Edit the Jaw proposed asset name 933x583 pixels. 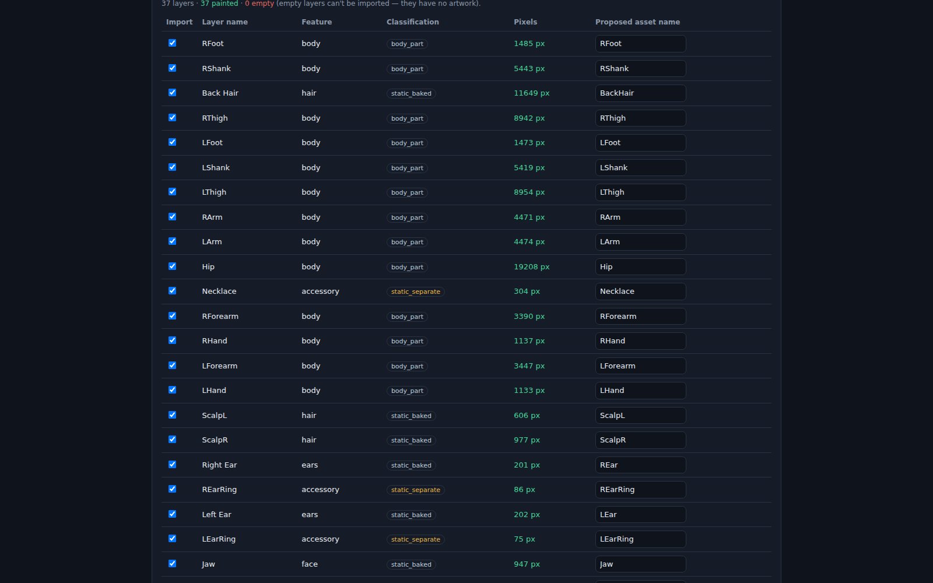click(640, 564)
